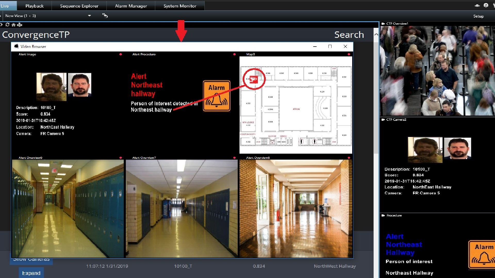The height and width of the screenshot is (278, 495).
Task: Click the print icon in browser toolbar
Action: 20,25
